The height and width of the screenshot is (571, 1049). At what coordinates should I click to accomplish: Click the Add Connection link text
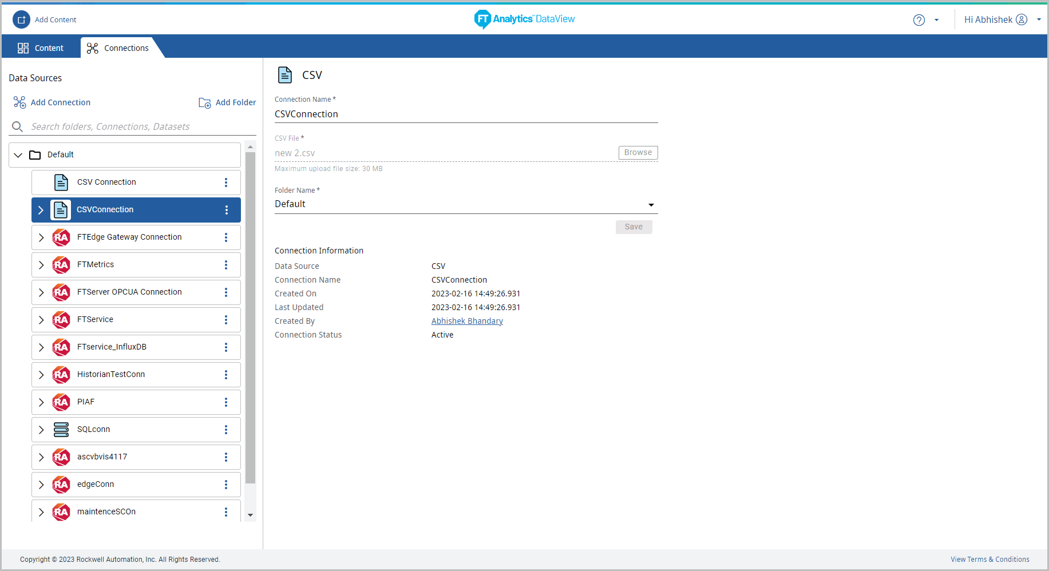[61, 102]
